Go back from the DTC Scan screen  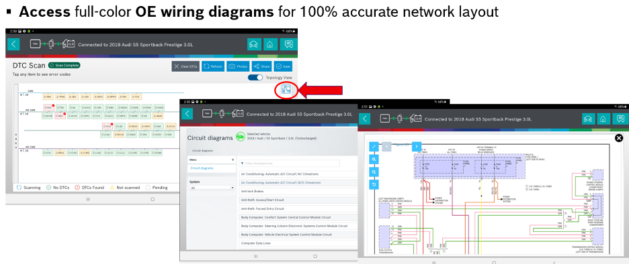13,44
